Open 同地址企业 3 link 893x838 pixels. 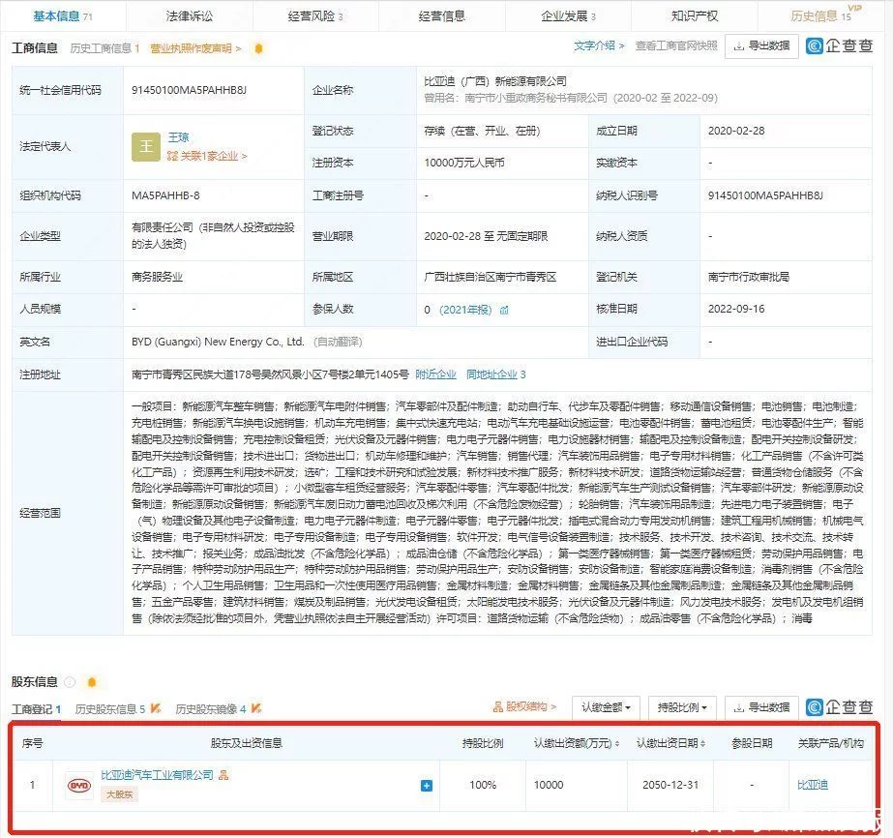coord(495,374)
